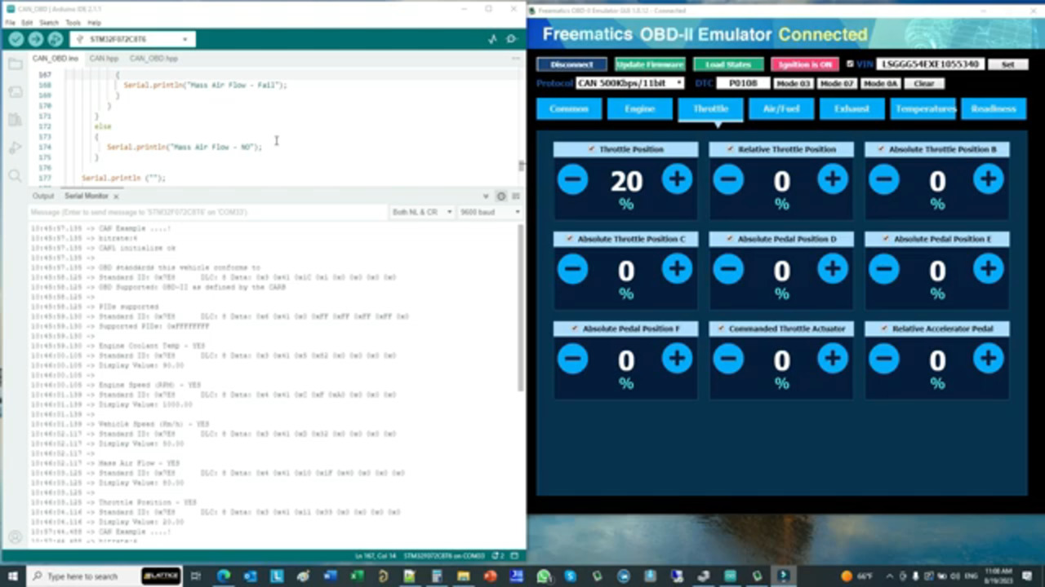The image size is (1045, 587).
Task: Clear serial output using the lines icon
Action: [x=515, y=196]
